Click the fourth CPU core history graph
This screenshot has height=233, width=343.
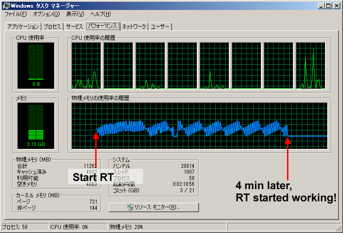pos(182,66)
